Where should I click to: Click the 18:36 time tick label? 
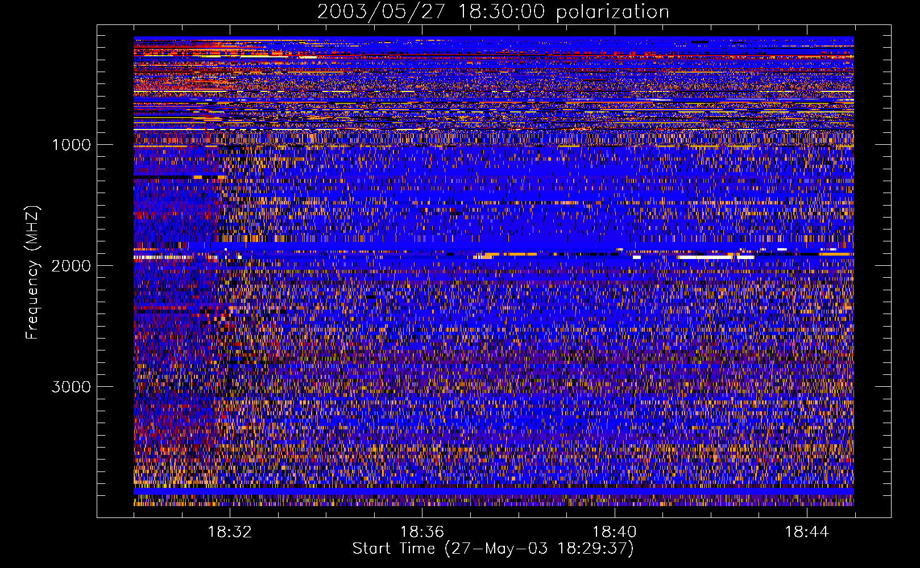422,532
